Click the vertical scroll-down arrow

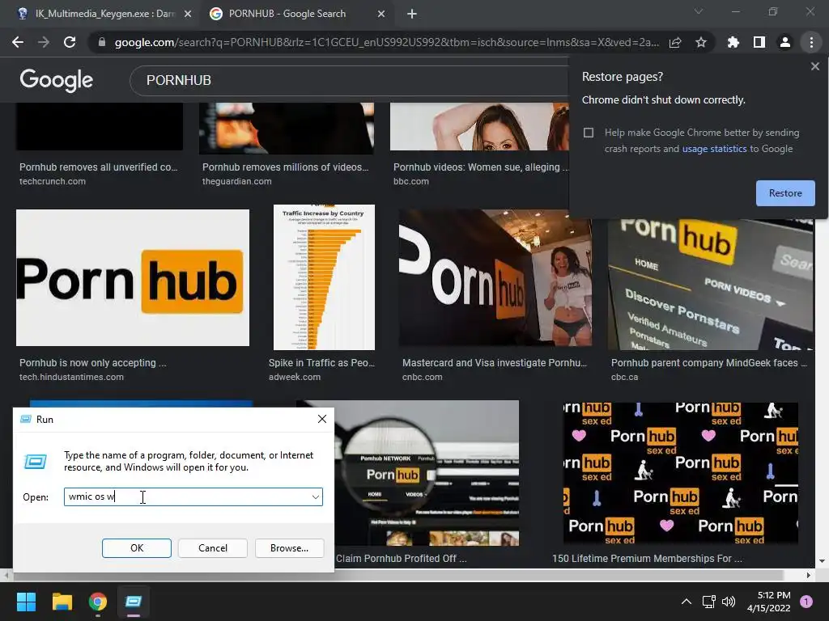tap(822, 561)
